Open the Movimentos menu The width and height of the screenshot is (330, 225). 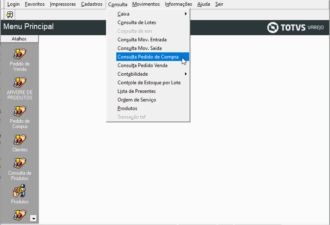coord(146,4)
